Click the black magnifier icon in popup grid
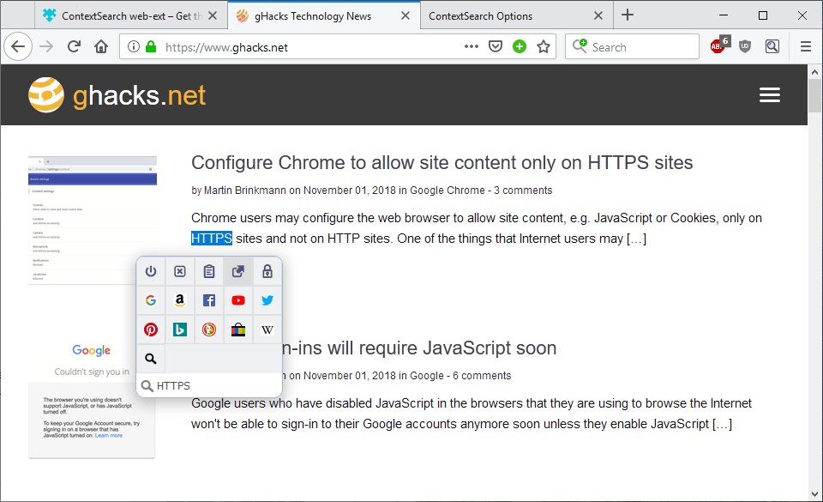 pyautogui.click(x=151, y=359)
